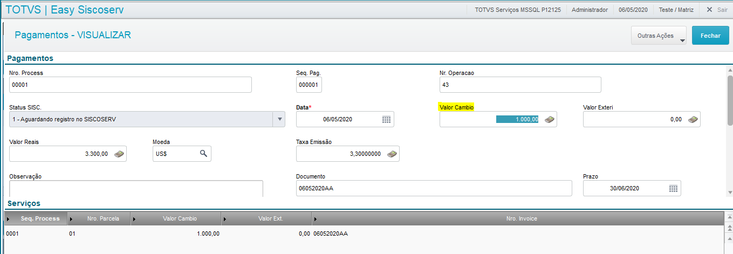Click the Pagamentos section heading
This screenshot has height=254, width=733.
pos(30,58)
